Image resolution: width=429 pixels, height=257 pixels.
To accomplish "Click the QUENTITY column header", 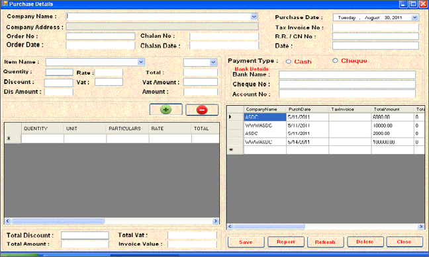I will 42,128.
